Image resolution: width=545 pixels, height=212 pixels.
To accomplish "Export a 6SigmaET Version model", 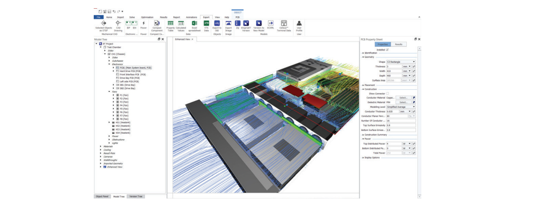I will coord(246,26).
